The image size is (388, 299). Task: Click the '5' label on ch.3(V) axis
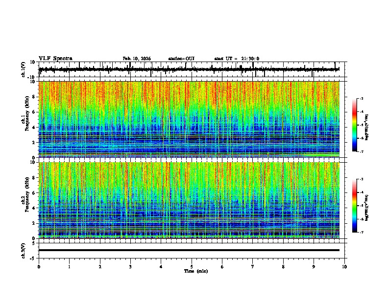34,243
